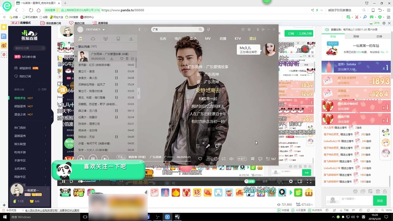Click the voice search microphone icon
The height and width of the screenshot is (221, 393).
pos(208,29)
